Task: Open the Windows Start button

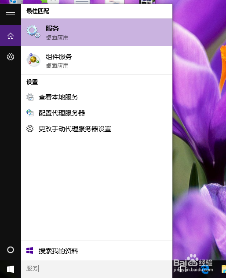Action: (11, 269)
